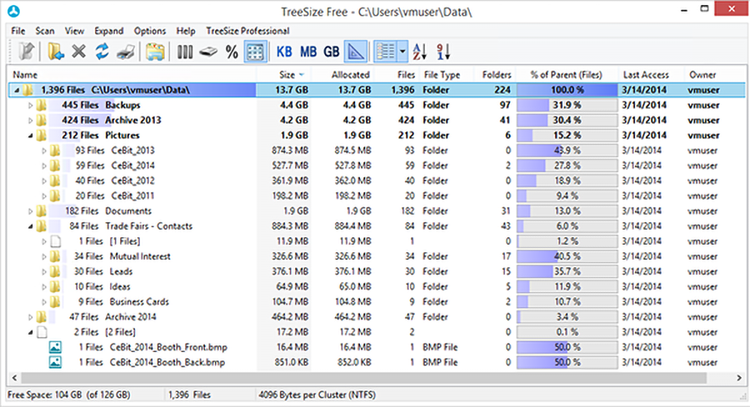Screen dimensions: 750x407
Task: Sort by the % of Parent (Files) header
Action: pyautogui.click(x=567, y=75)
